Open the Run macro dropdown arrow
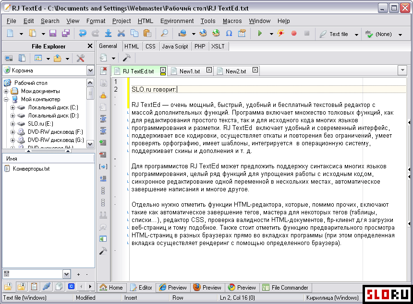The image size is (413, 304). 271,34
